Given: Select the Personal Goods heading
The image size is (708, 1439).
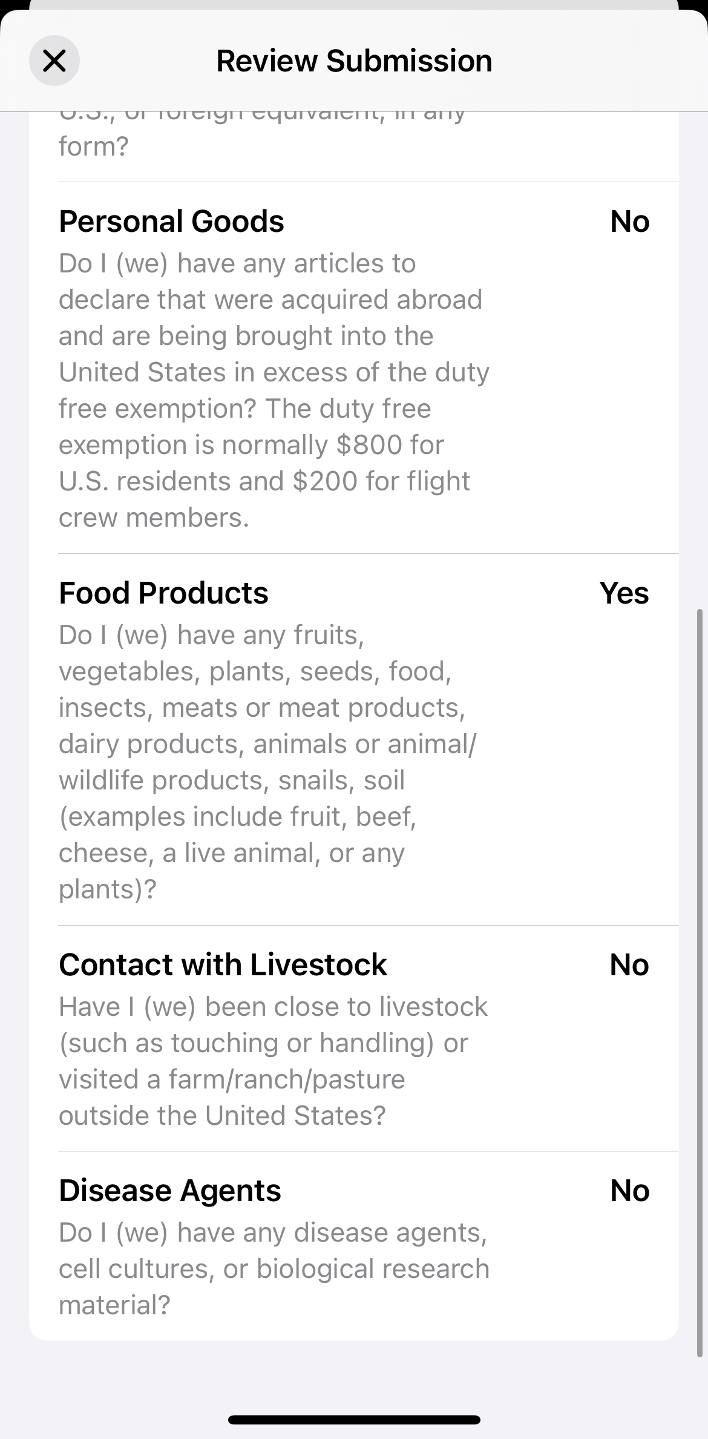Looking at the screenshot, I should click(x=171, y=222).
